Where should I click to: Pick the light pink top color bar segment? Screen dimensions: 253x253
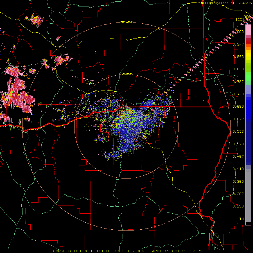(x=248, y=30)
